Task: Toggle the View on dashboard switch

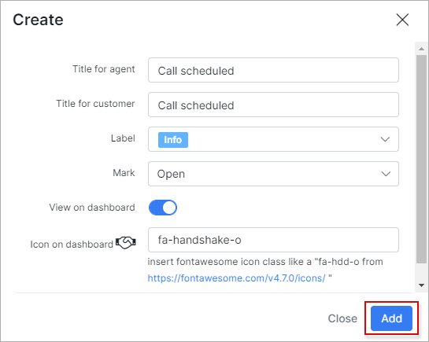Action: tap(163, 208)
